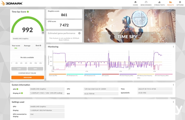The width and height of the screenshot is (185, 120).
Task: Click the info icon next to Best
Action: click(x=40, y=46)
